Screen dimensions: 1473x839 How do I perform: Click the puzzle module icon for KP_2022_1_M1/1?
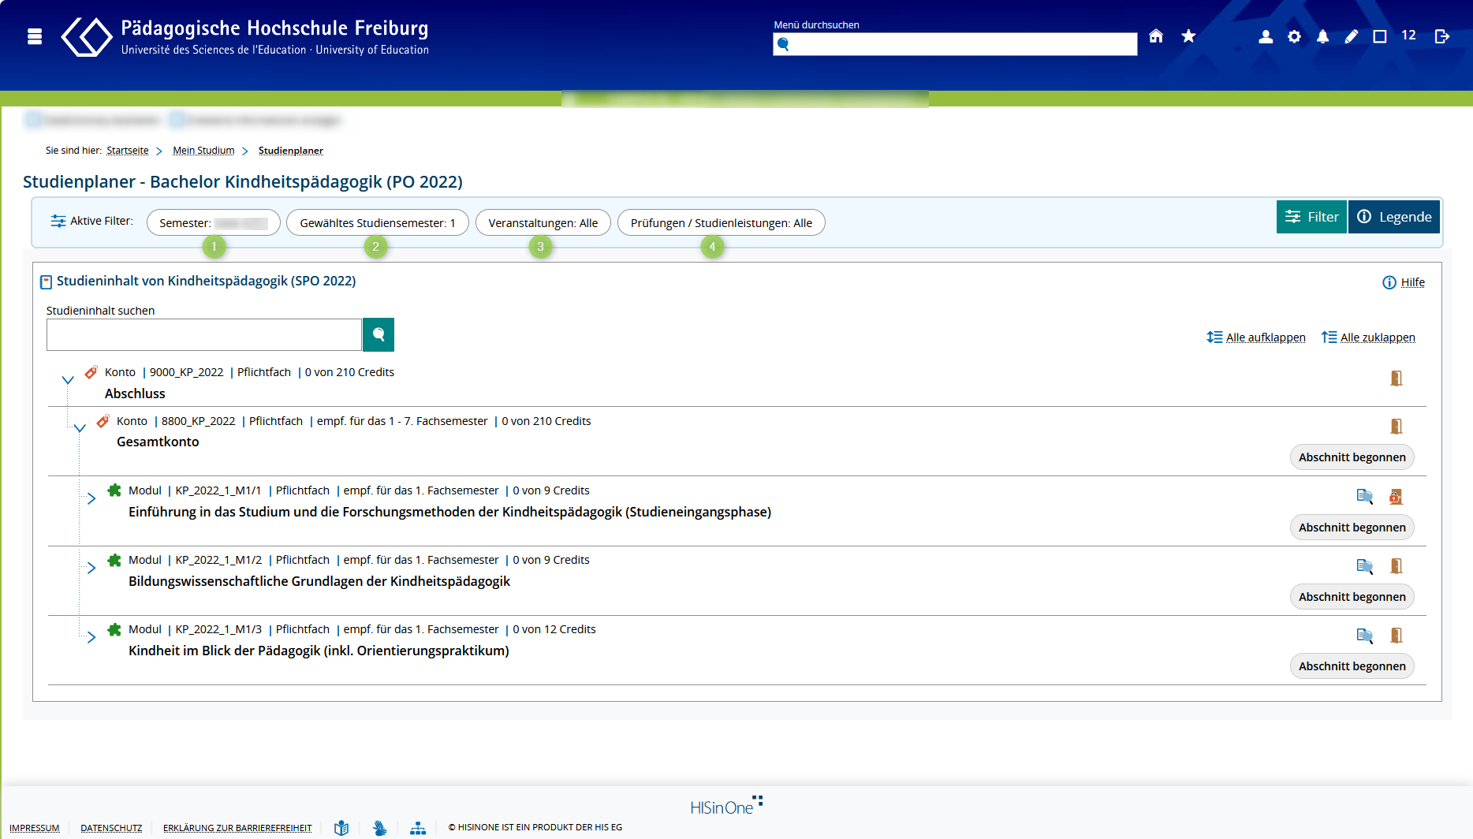click(114, 490)
